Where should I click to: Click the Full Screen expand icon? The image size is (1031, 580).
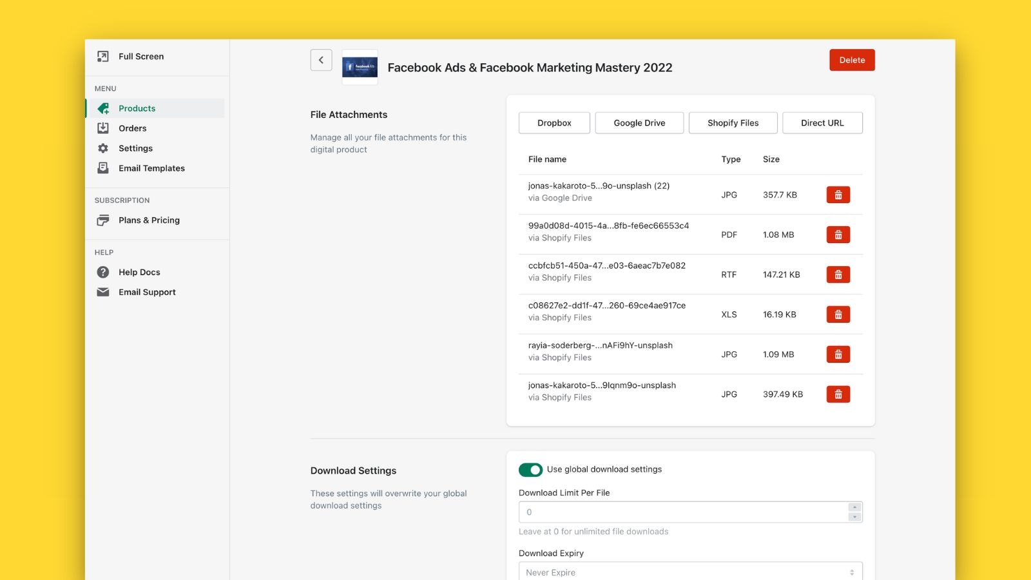(x=103, y=57)
